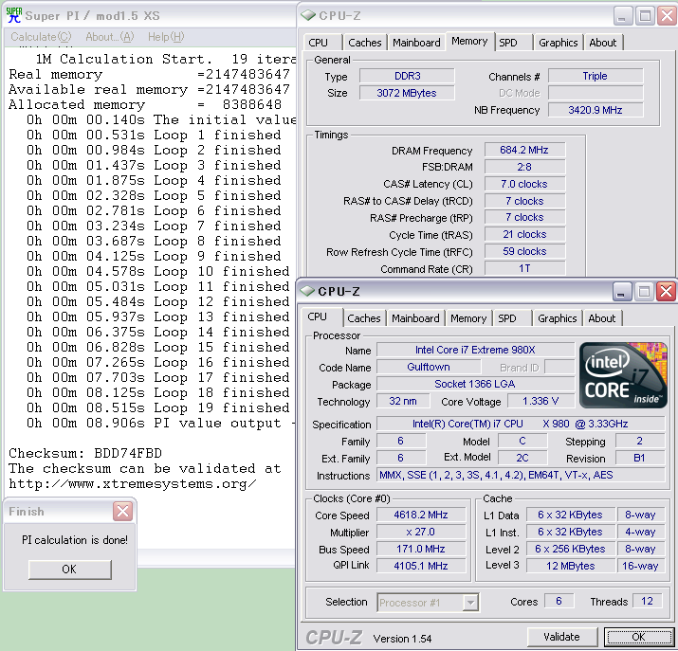Minimize the lower CPU-Z window

[622, 291]
